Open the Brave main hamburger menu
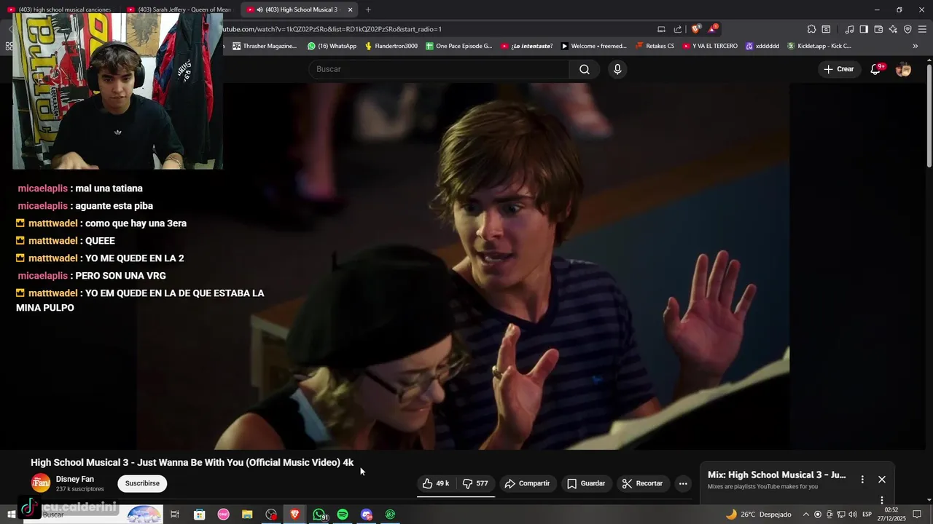This screenshot has width=933, height=524. pos(922,29)
